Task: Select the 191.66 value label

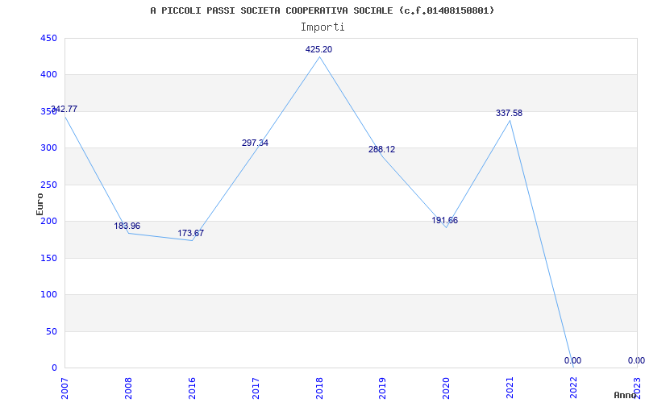Action: 445,220
